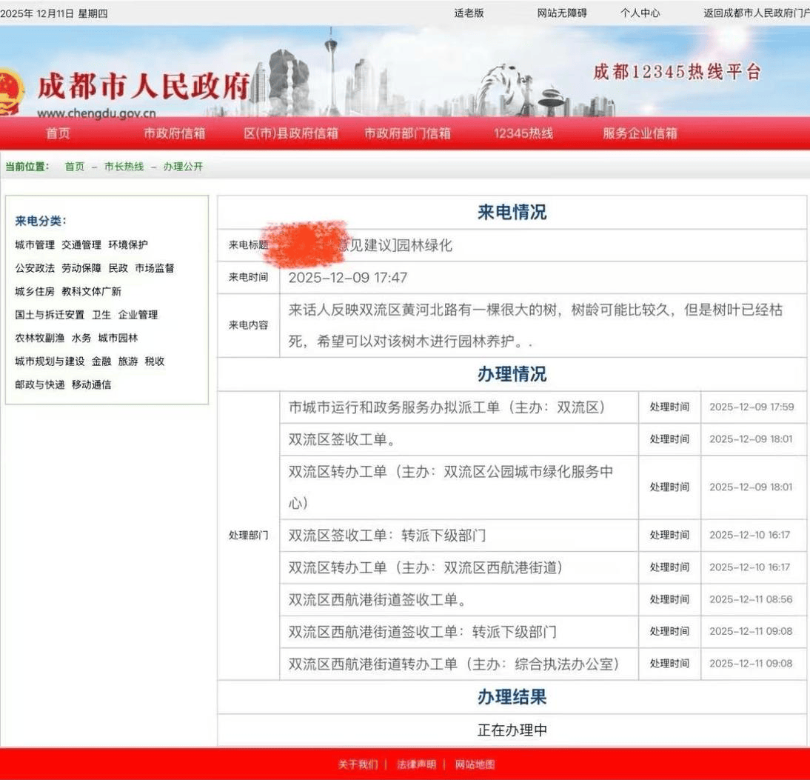The height and width of the screenshot is (780, 810).
Task: Pick 国土与拆迁安置 category link
Action: (x=50, y=315)
